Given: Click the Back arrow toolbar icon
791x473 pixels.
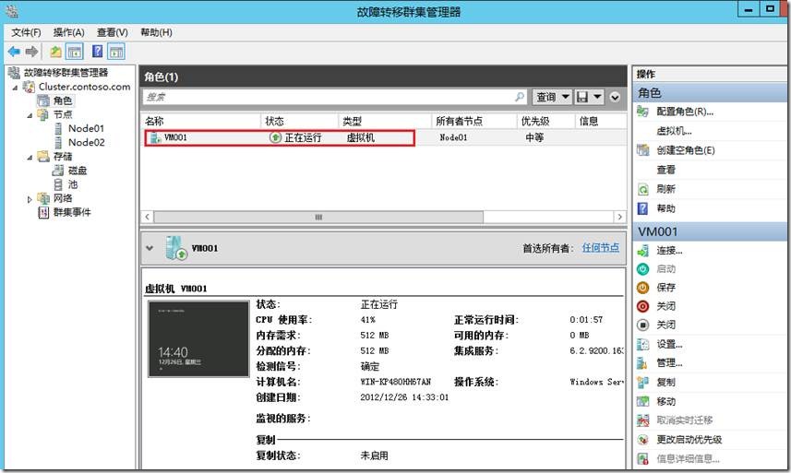Looking at the screenshot, I should pos(14,52).
